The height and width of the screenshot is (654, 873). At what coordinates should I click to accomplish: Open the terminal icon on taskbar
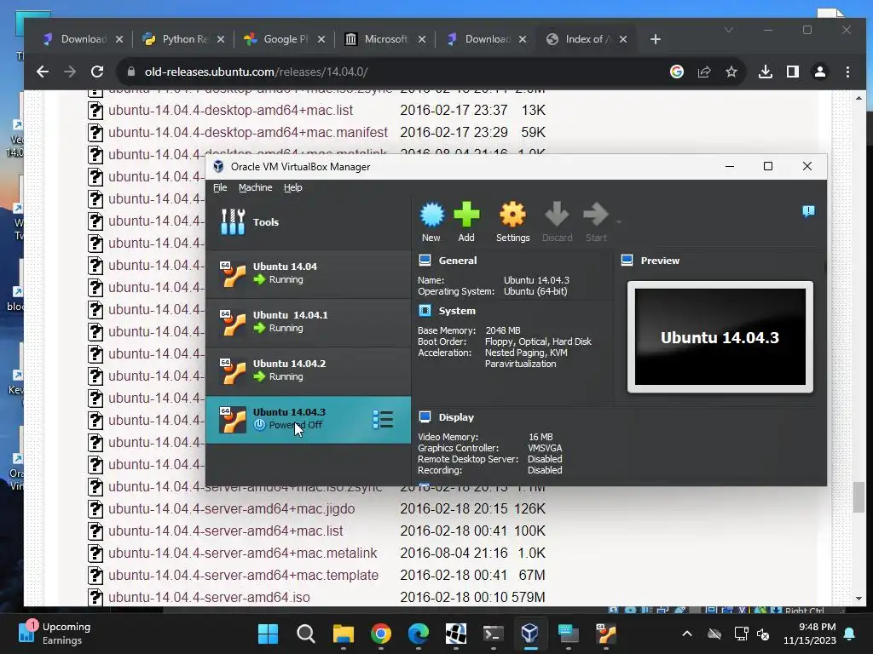(x=494, y=634)
